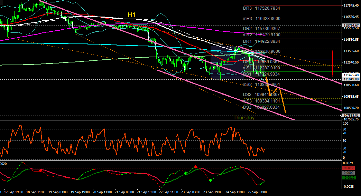Select the DR3 117520.7834 pivot label

click(261, 8)
